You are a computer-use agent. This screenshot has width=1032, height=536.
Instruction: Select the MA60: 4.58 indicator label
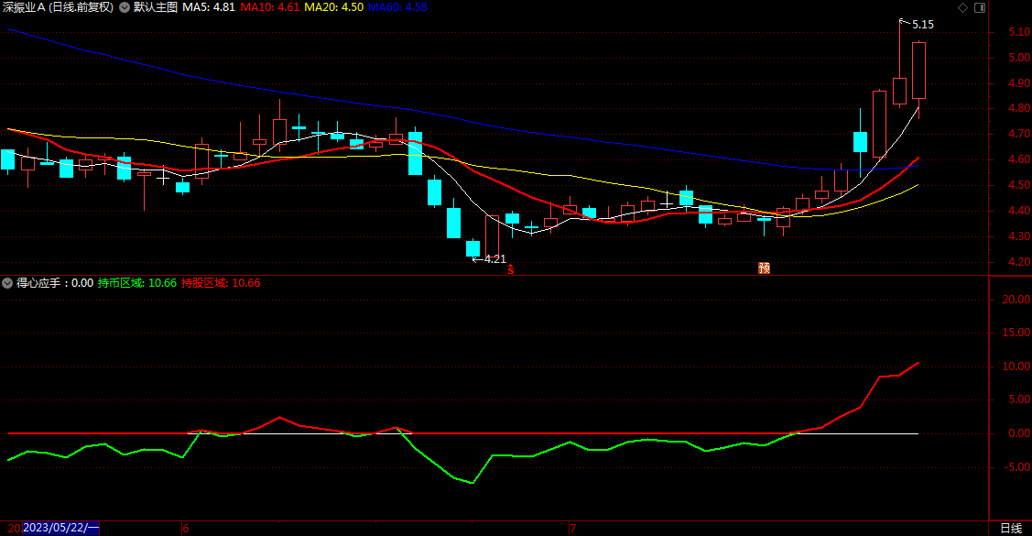pyautogui.click(x=397, y=7)
